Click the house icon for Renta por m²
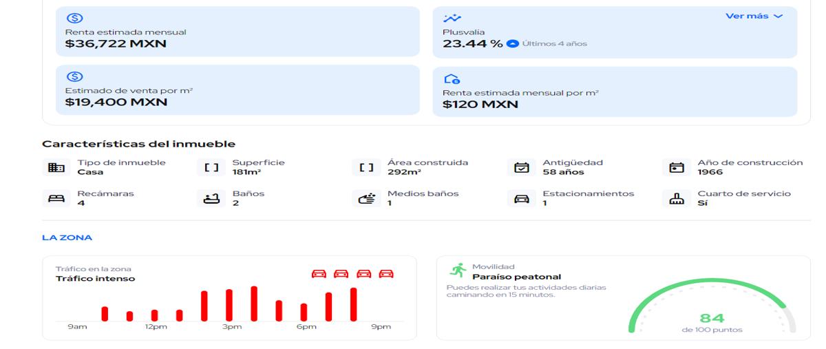This screenshot has width=826, height=349. pyautogui.click(x=452, y=79)
